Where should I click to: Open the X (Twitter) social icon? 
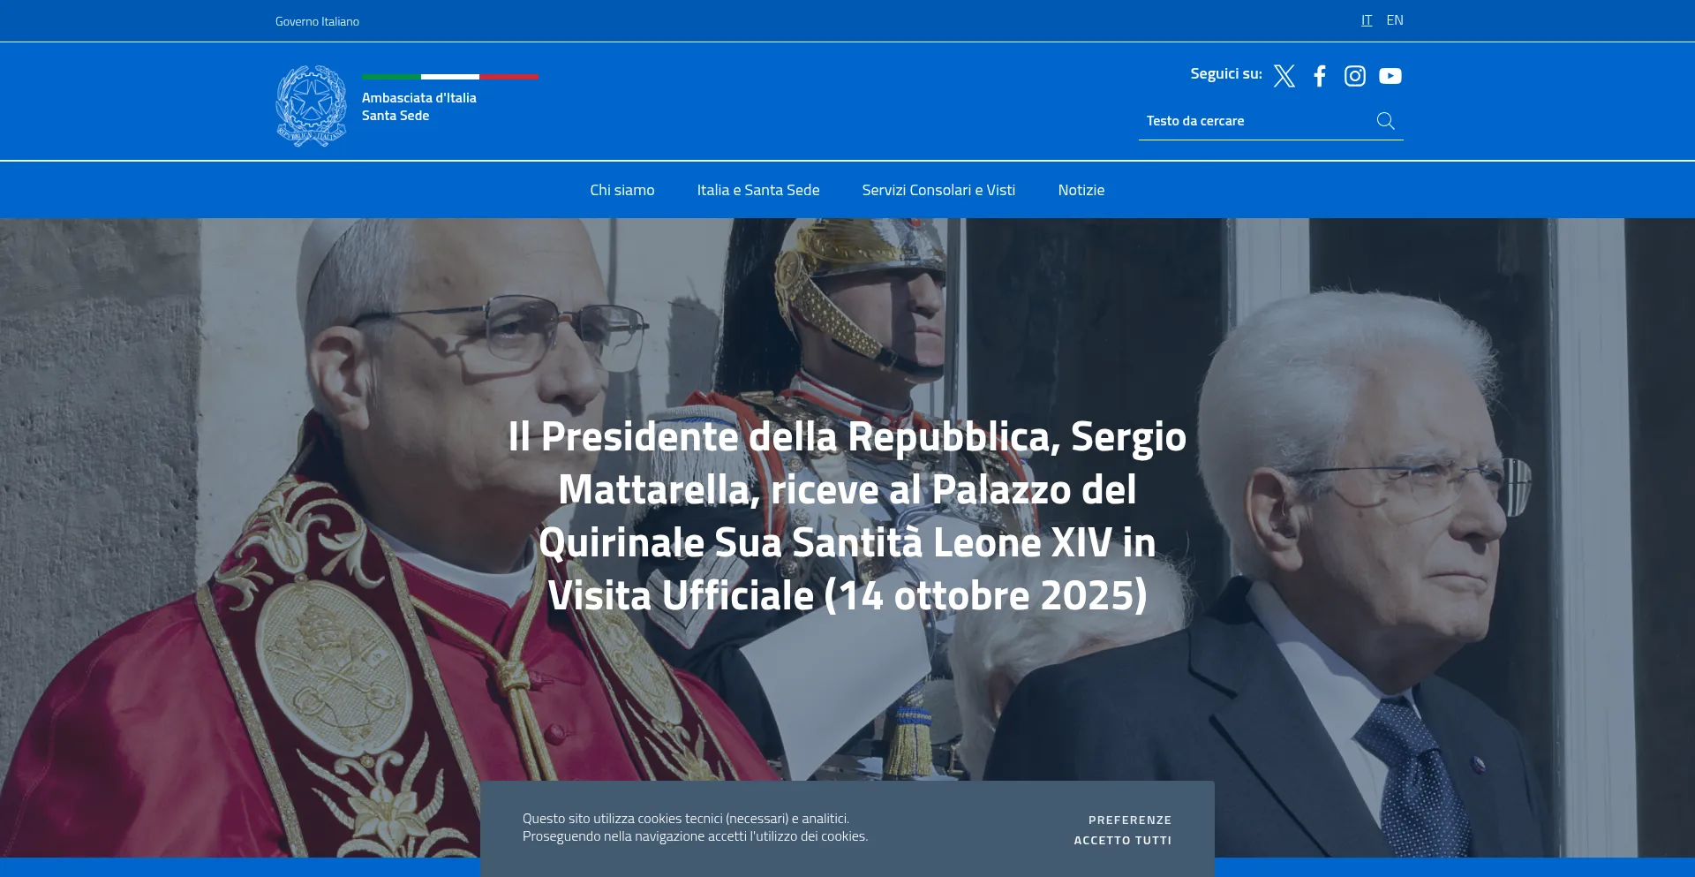coord(1284,76)
